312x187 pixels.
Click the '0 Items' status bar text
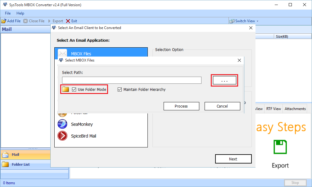tap(9, 183)
